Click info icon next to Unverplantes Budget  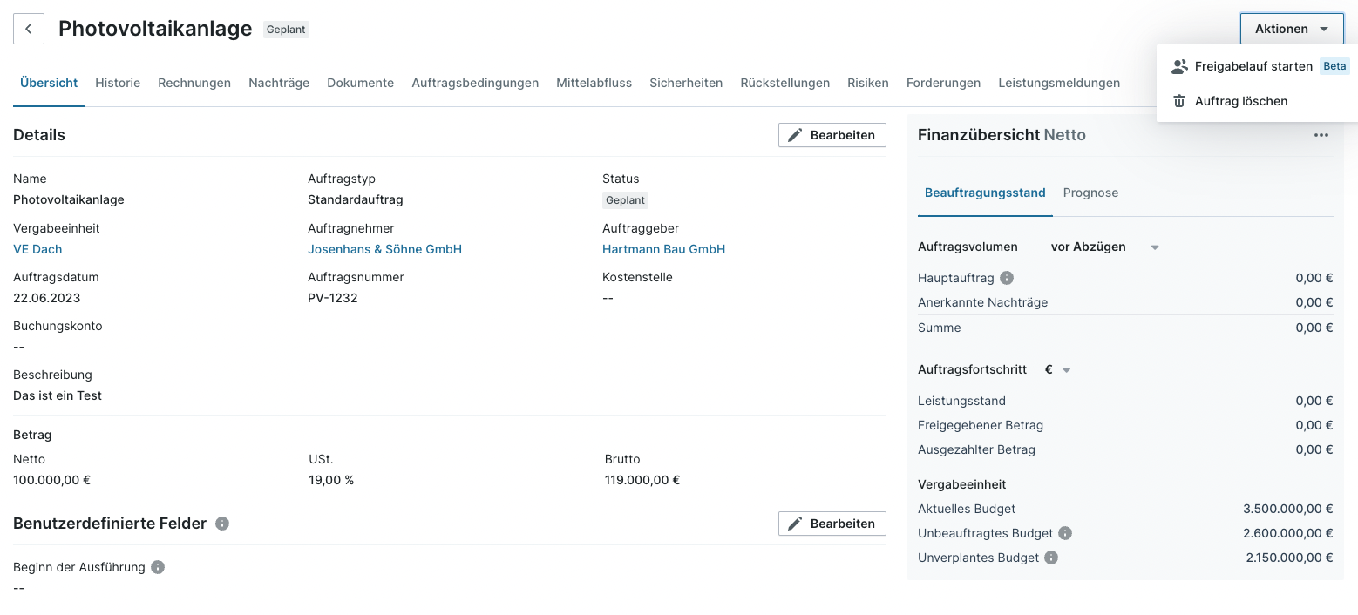pos(1051,558)
